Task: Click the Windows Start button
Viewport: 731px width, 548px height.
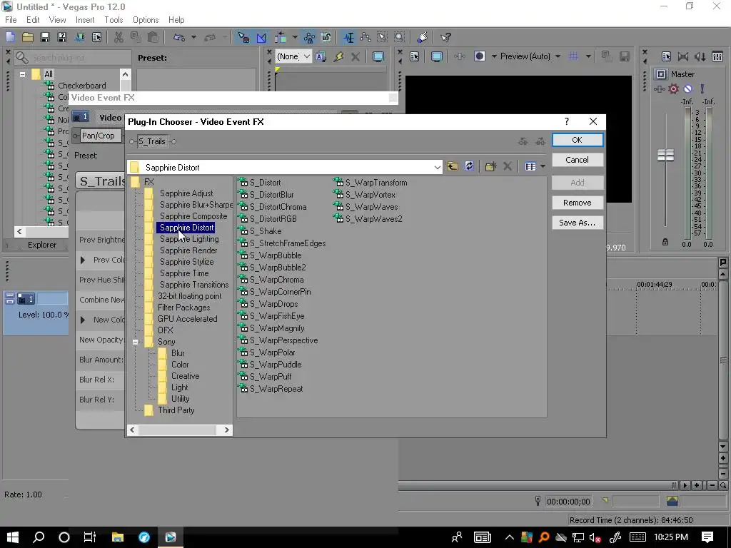Action: pos(13,537)
